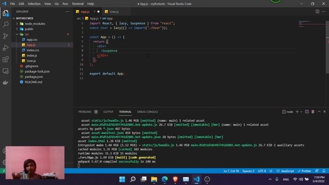Open the Help menu
Screen dimensions: 329x185
[x=90, y=4]
